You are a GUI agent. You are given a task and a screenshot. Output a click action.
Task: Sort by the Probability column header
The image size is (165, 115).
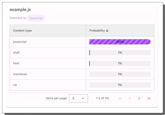tap(97, 31)
